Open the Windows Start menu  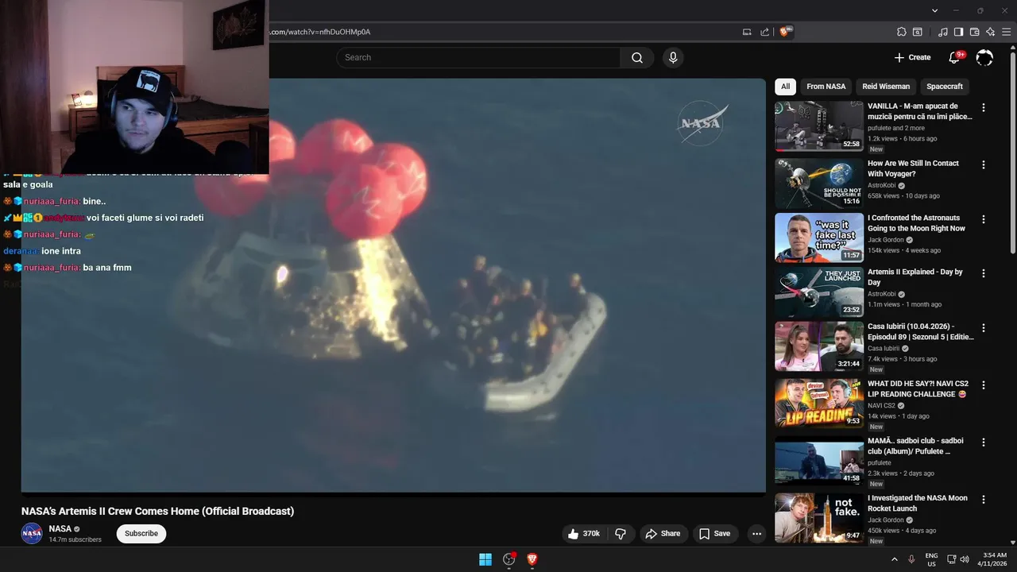[485, 559]
